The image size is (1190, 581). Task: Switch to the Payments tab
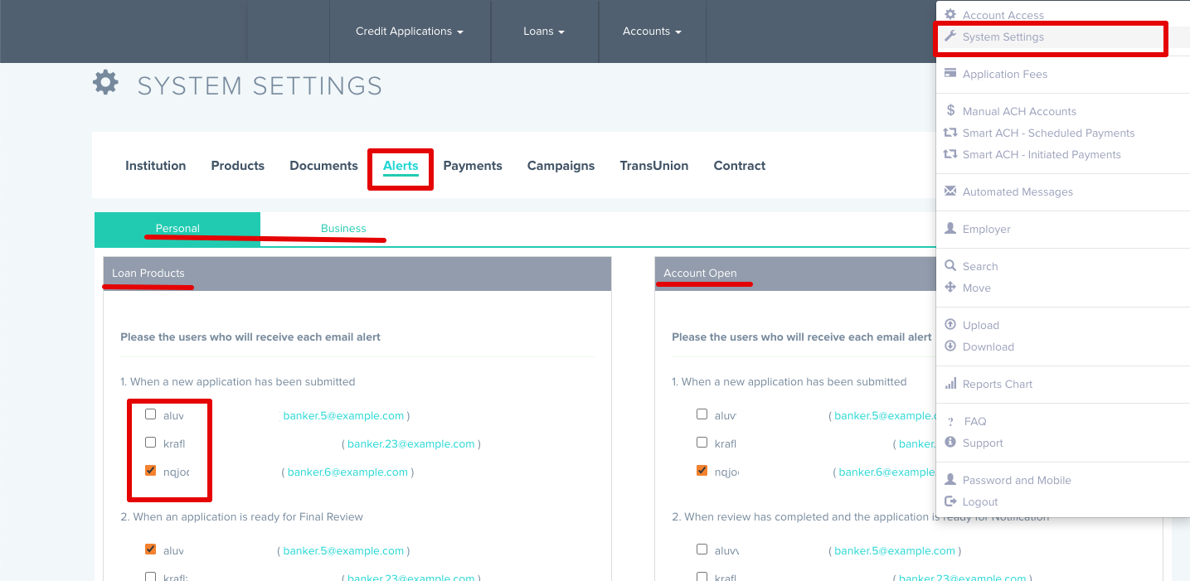pos(473,166)
